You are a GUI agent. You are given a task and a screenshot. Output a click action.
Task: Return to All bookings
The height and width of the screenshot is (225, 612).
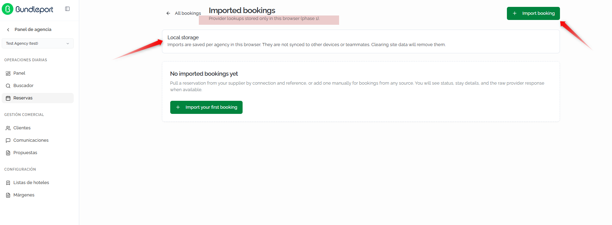(x=183, y=13)
